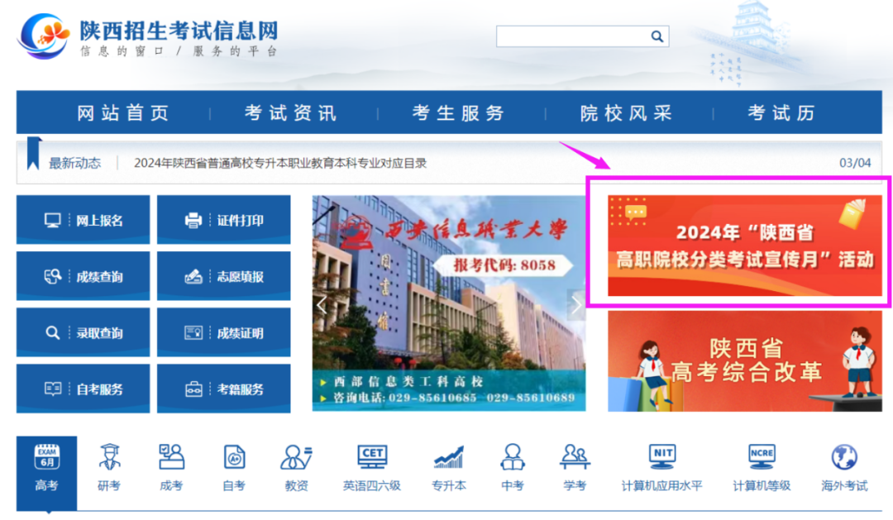
Task: Click the 网上报名 button
Action: coord(84,220)
